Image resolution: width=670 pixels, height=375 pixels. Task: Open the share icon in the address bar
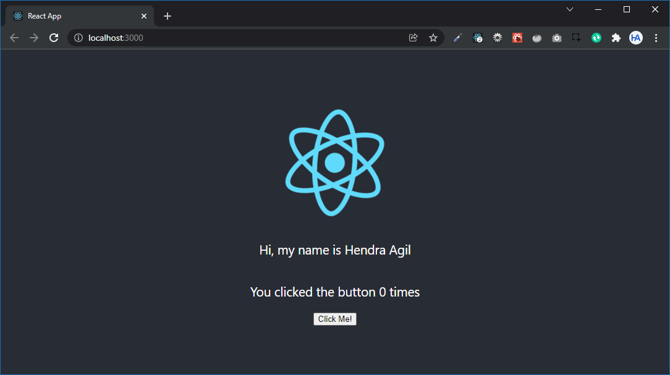click(x=413, y=38)
